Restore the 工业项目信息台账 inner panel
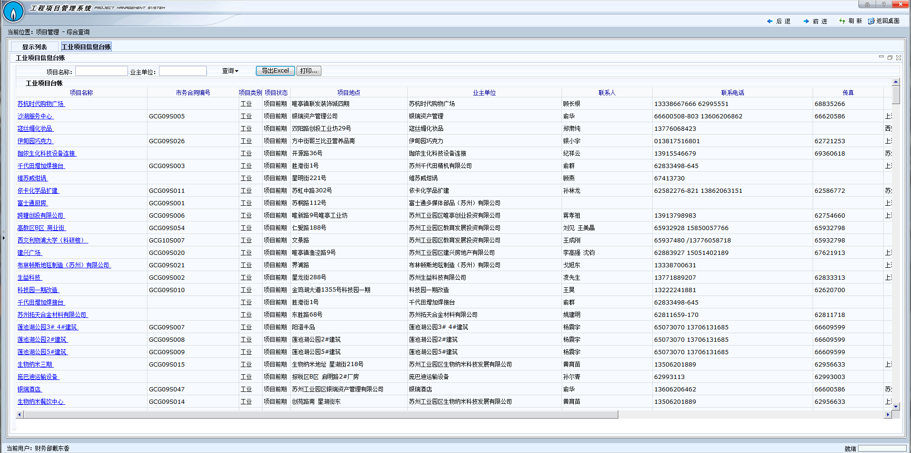The height and width of the screenshot is (453, 911). coord(890,57)
